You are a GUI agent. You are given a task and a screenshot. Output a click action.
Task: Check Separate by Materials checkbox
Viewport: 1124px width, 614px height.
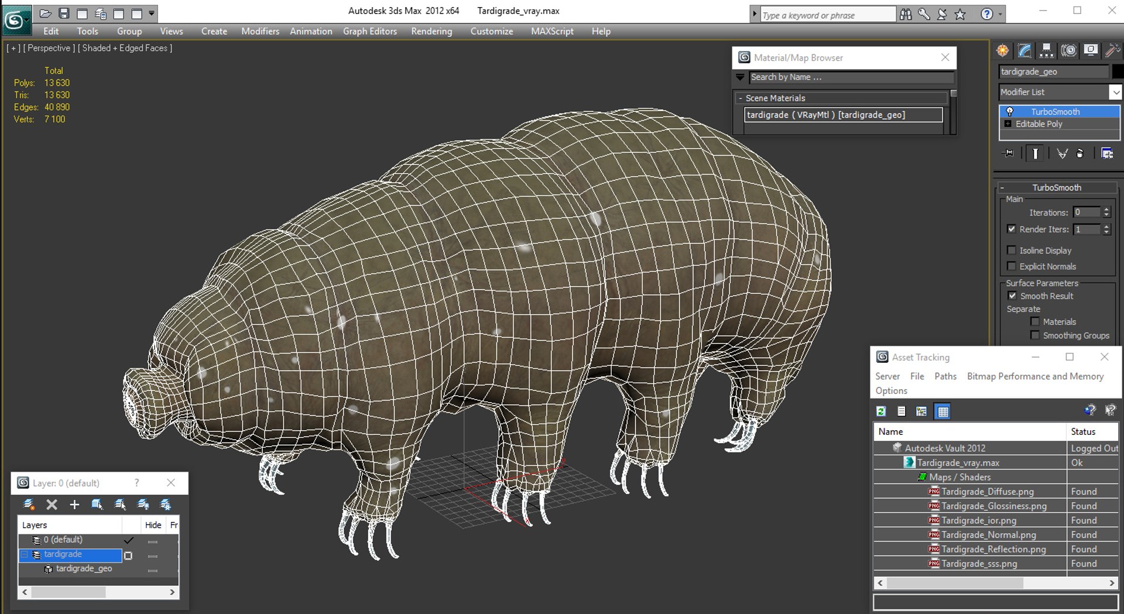(1035, 321)
